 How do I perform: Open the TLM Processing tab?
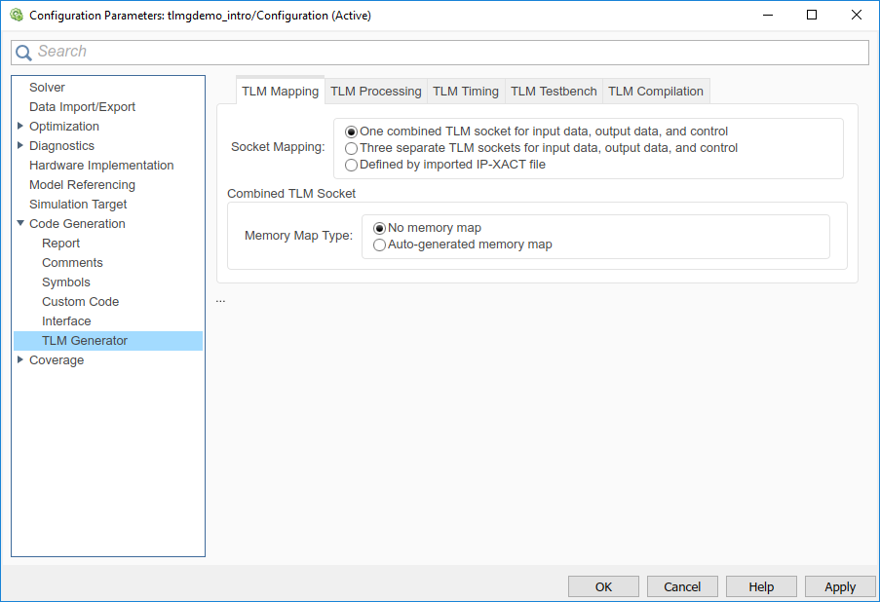coord(375,91)
